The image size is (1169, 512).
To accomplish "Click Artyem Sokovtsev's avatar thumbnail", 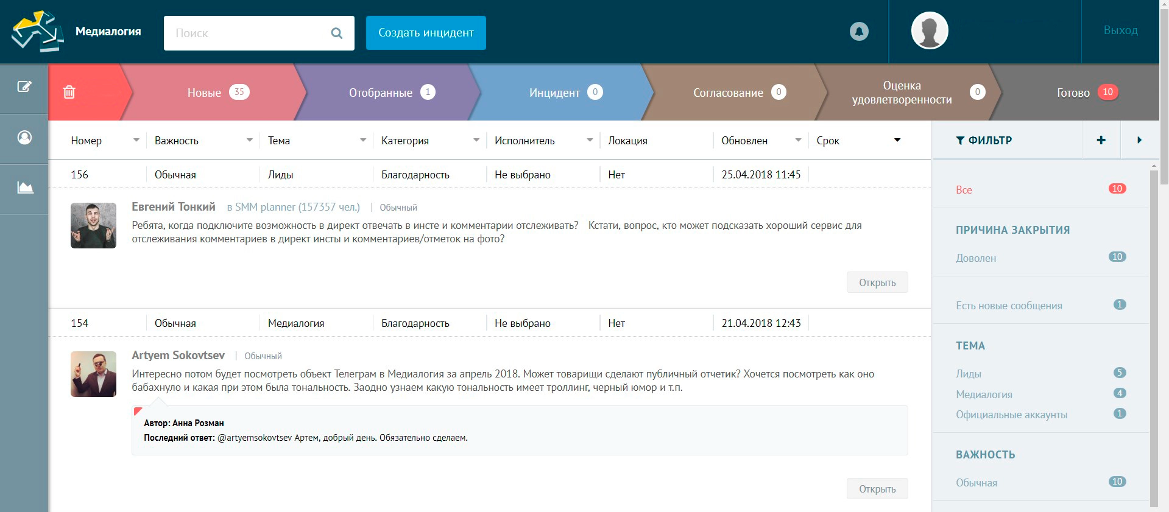I will (93, 374).
